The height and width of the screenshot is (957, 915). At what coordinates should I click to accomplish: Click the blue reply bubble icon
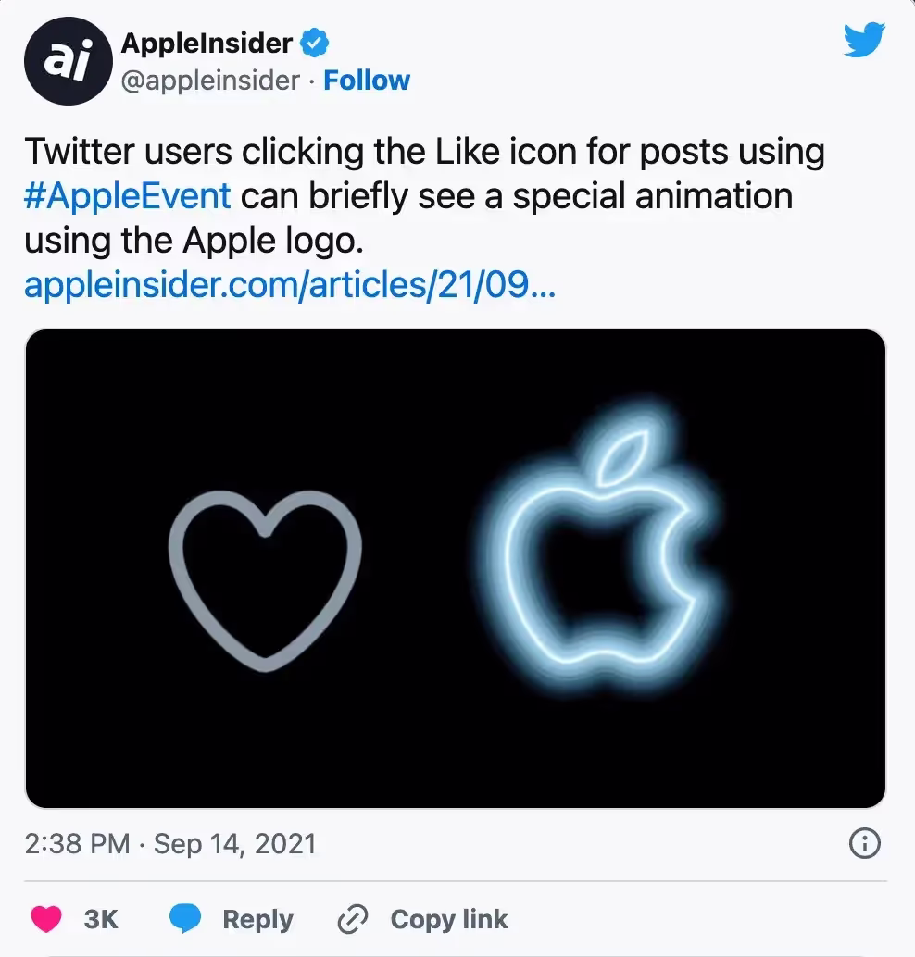185,919
